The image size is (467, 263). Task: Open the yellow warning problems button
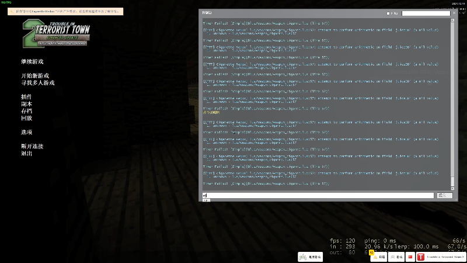tap(379, 257)
